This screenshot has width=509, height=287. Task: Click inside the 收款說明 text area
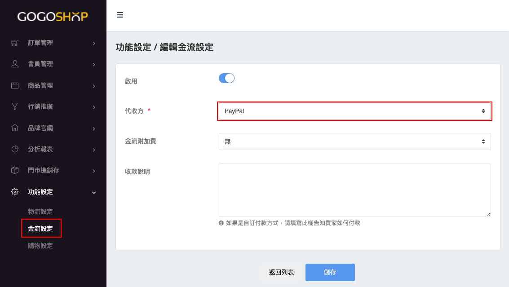point(354,190)
